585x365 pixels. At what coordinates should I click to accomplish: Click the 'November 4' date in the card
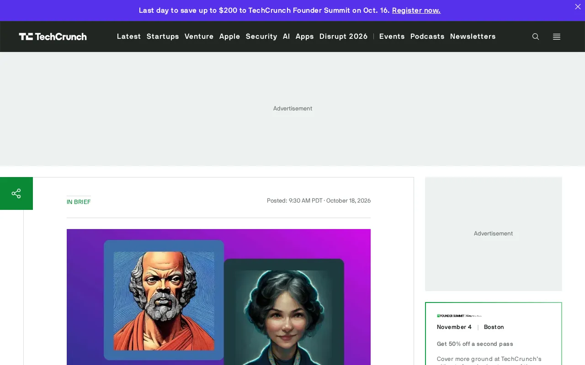[x=454, y=327]
